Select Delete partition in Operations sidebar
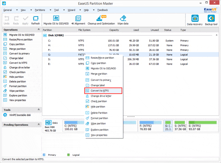This screenshot has width=221, height=163. click(x=17, y=81)
